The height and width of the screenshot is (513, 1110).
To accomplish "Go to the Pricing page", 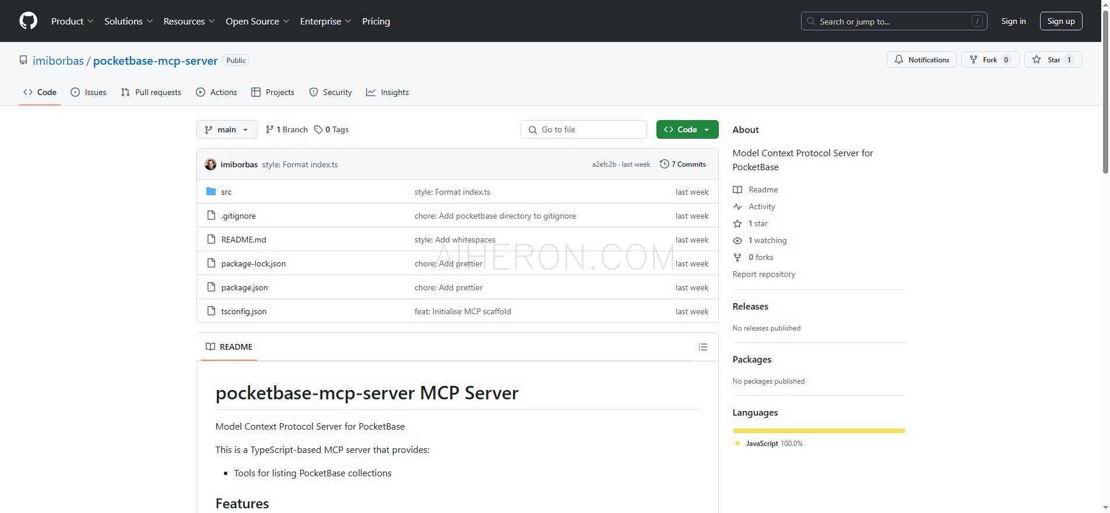I will pos(376,21).
